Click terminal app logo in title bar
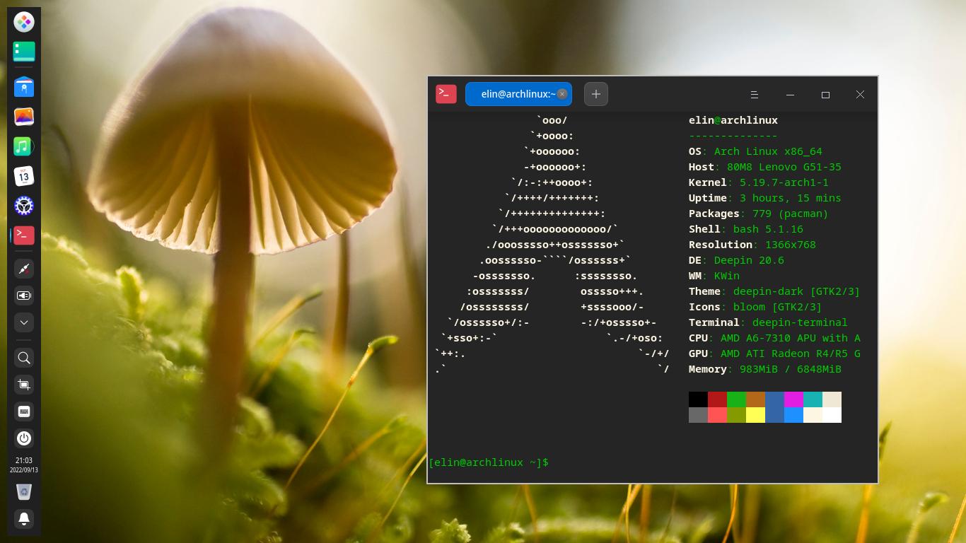This screenshot has width=966, height=543. 446,94
